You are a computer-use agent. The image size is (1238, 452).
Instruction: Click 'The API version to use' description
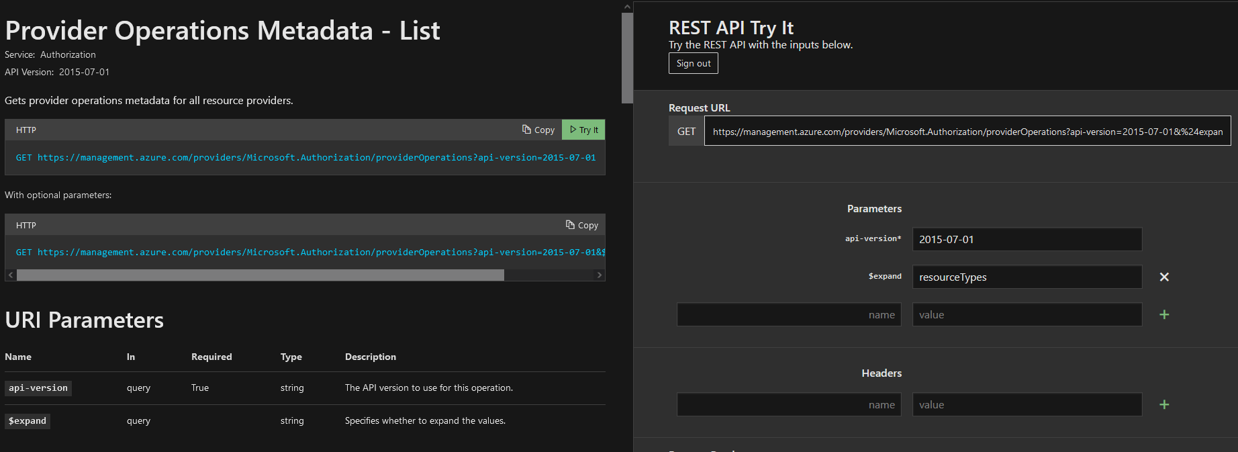(x=429, y=388)
